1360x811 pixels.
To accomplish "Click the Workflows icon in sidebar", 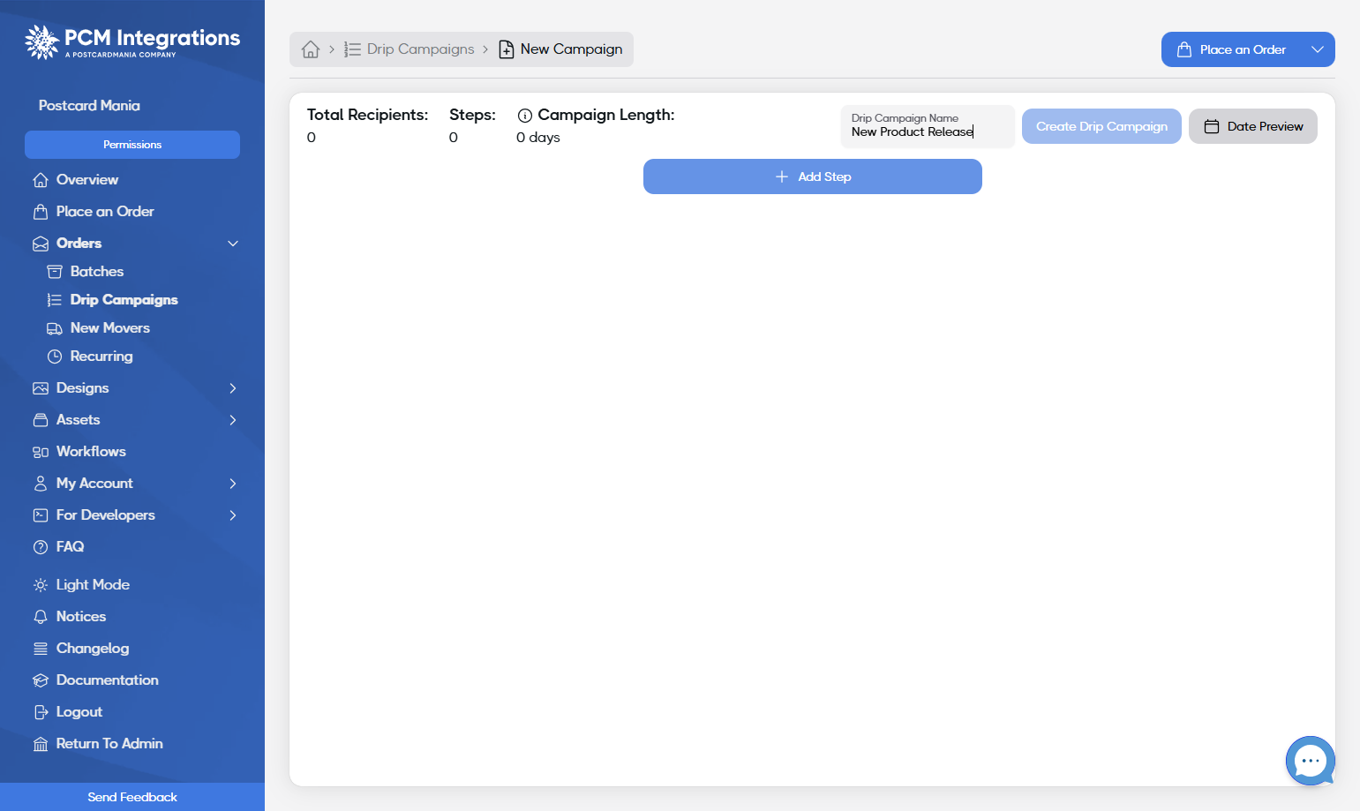I will pos(41,452).
